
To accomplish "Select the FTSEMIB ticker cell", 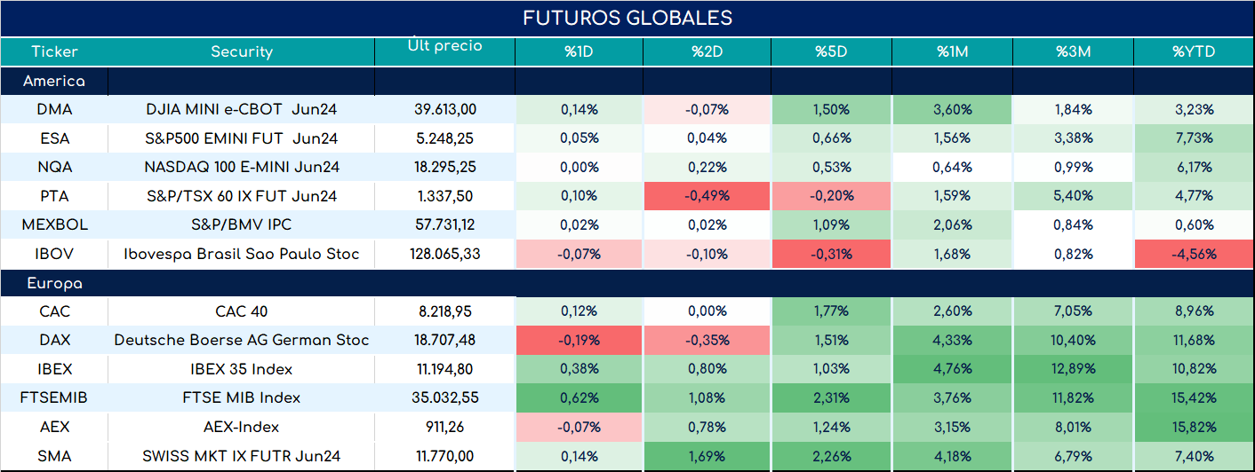I will tap(54, 397).
